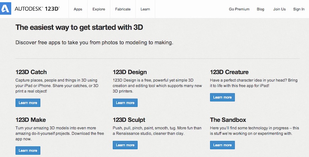Visit the Blog link
Screen dimensions: 309x157
(260, 9)
